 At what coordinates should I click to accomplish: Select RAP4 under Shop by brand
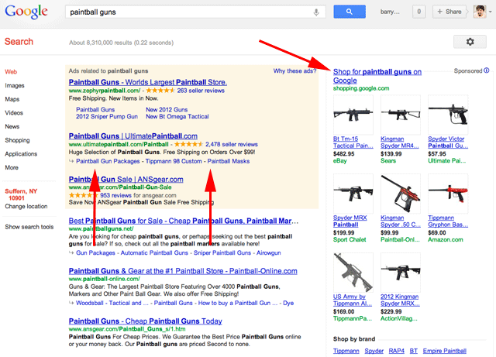click(397, 351)
